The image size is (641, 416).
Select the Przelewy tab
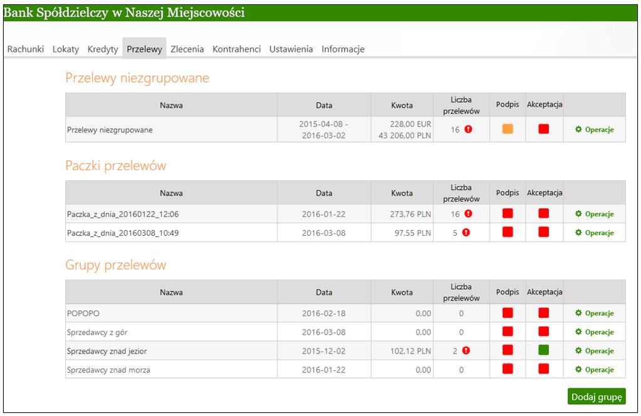144,49
